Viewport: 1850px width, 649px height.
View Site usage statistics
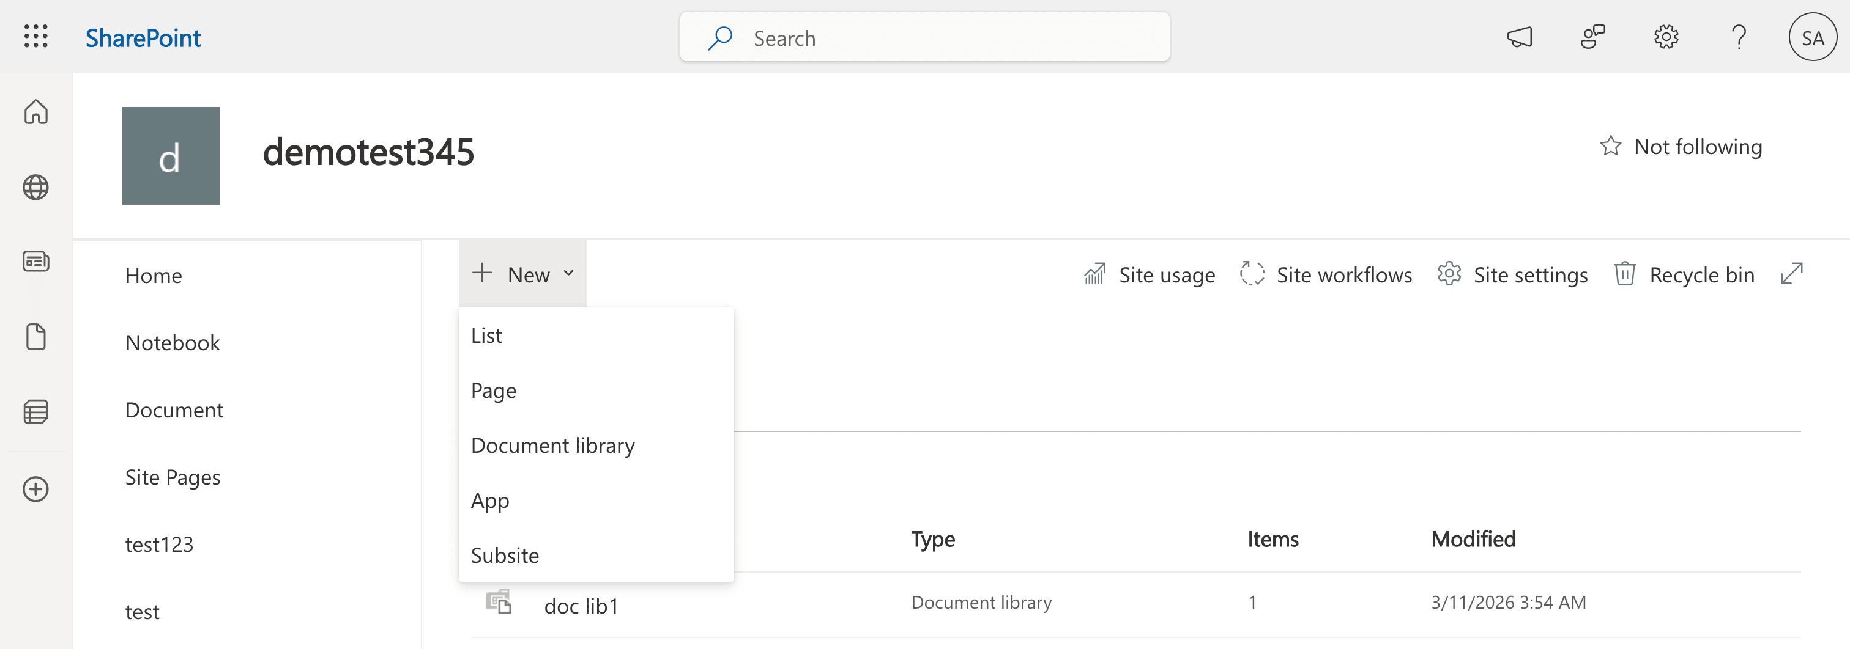click(x=1149, y=274)
